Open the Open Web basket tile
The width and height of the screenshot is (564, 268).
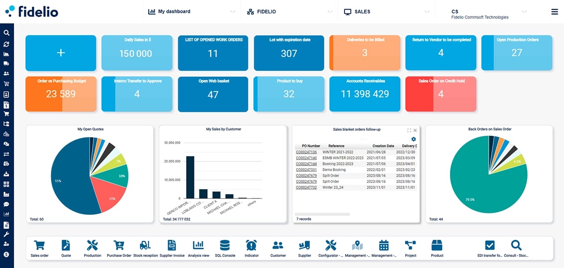pos(213,94)
